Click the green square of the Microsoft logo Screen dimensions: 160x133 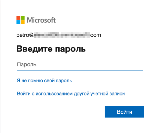pos(23,18)
